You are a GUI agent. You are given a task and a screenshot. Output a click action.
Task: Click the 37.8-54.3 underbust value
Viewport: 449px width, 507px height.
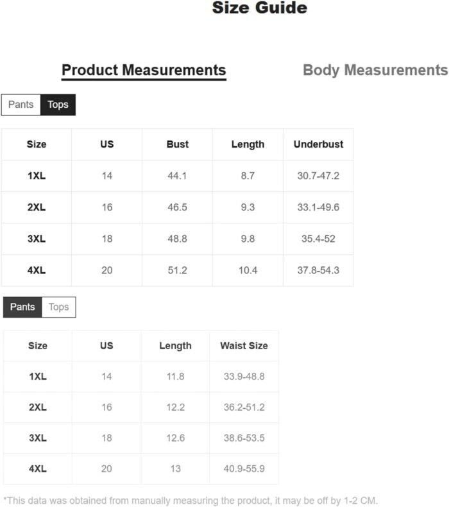pyautogui.click(x=318, y=270)
